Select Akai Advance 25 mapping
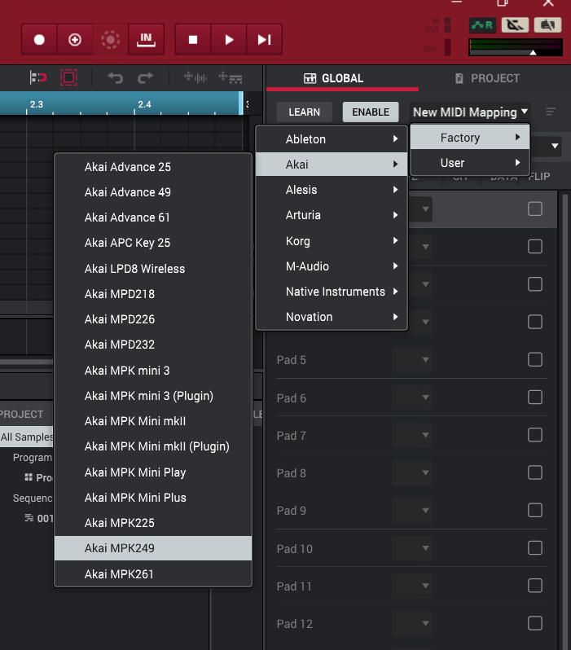The width and height of the screenshot is (571, 650). 153,167
